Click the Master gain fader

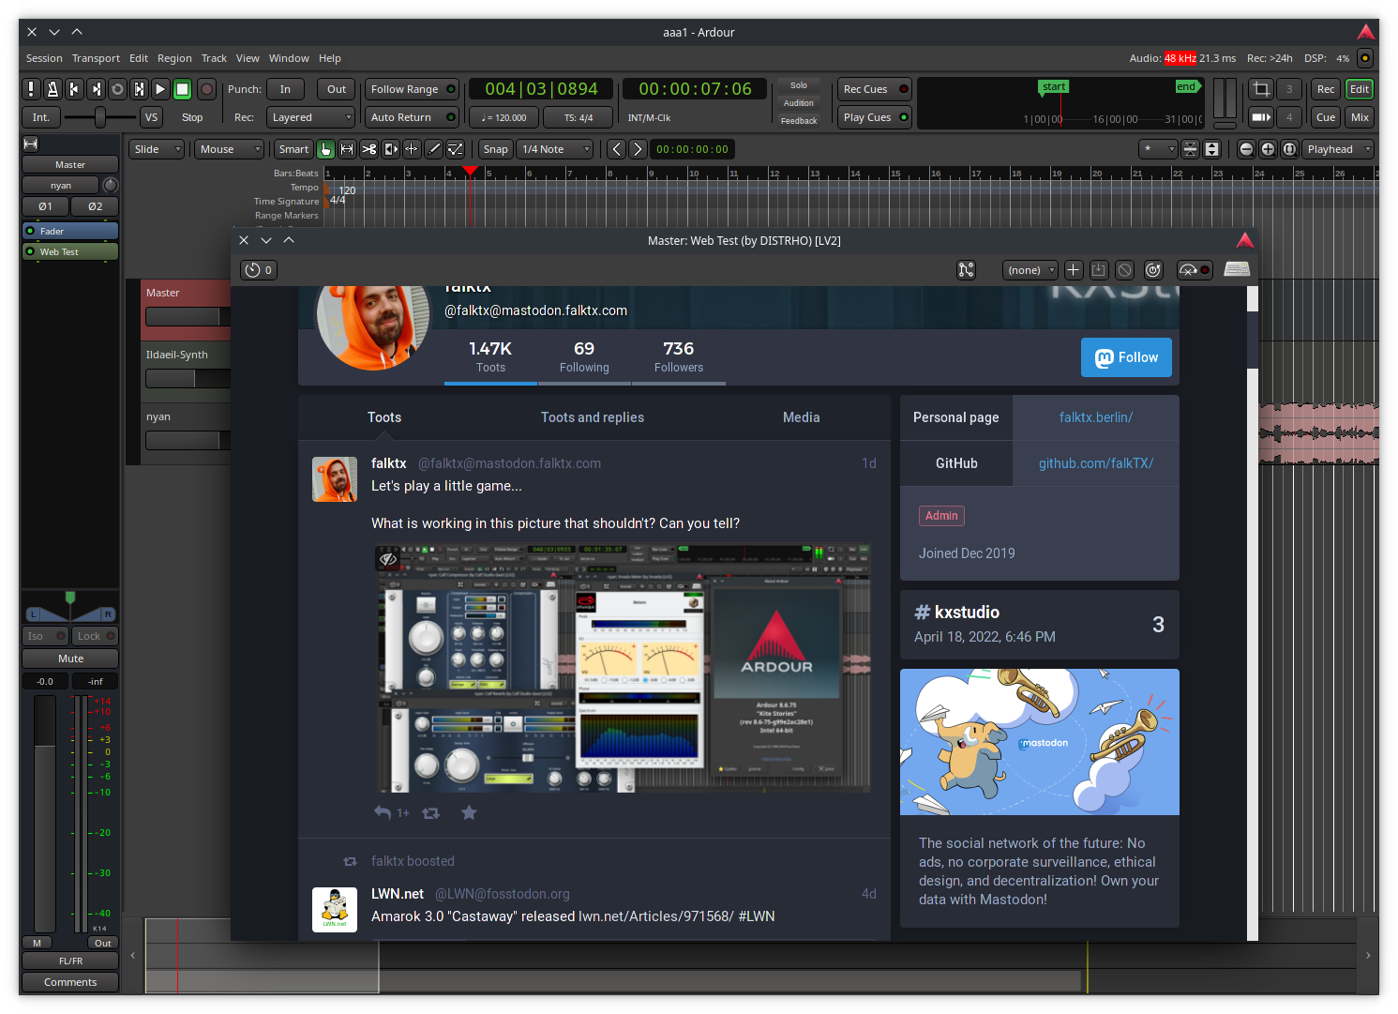pyautogui.click(x=45, y=813)
